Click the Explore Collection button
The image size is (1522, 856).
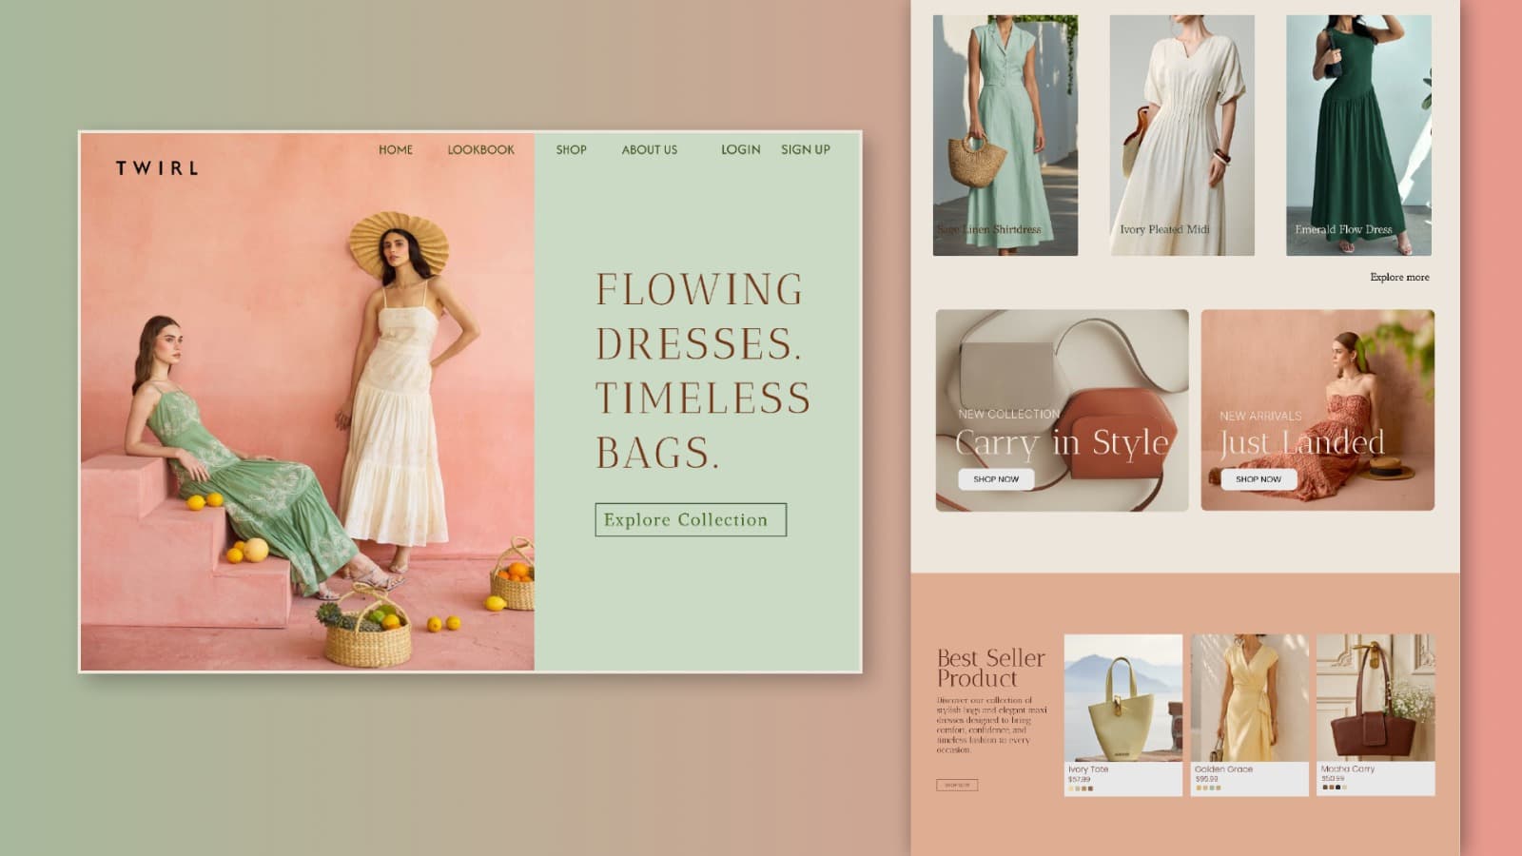691,519
